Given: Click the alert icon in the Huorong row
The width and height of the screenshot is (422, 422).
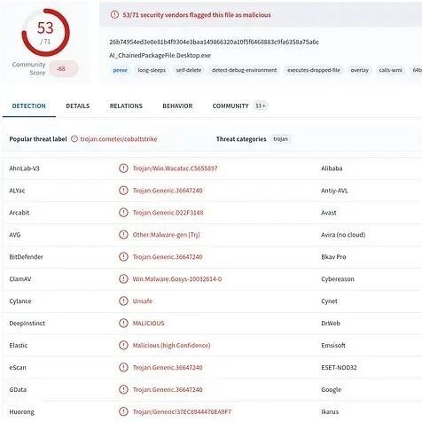Looking at the screenshot, I should coord(123,411).
